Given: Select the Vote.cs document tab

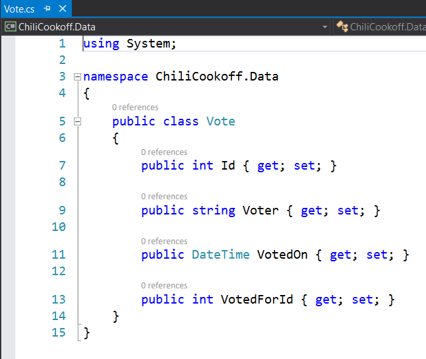Looking at the screenshot, I should pos(18,9).
